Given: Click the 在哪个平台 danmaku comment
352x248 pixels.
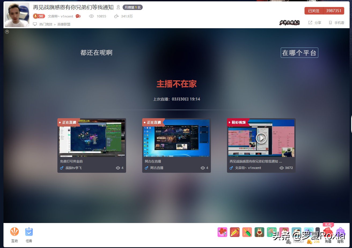Looking at the screenshot, I should (299, 53).
